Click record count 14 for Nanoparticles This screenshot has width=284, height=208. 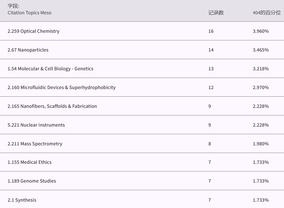click(x=211, y=50)
